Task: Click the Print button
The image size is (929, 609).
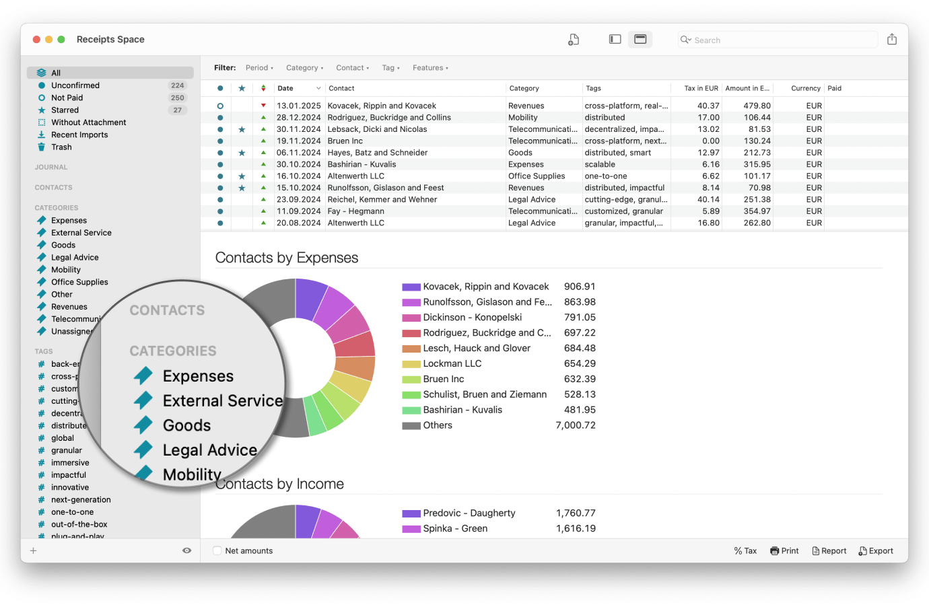Action: click(784, 550)
